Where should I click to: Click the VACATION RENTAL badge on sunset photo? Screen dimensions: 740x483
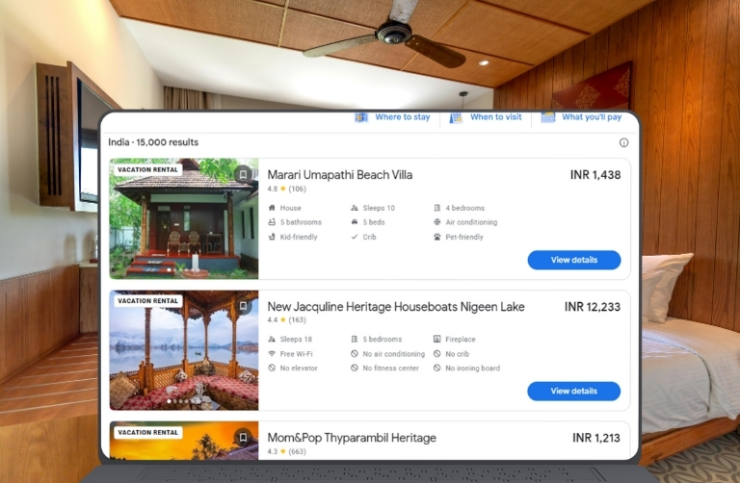(x=147, y=433)
